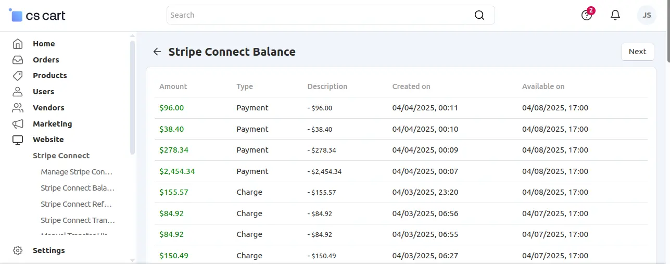Open the Marketing menu item

52,124
